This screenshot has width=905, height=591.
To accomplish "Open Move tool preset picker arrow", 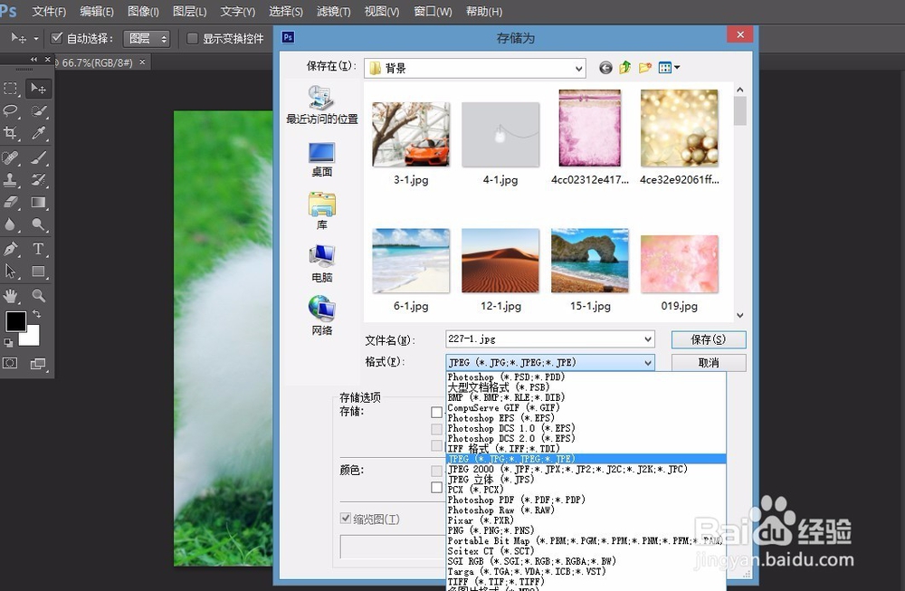I will pos(36,39).
